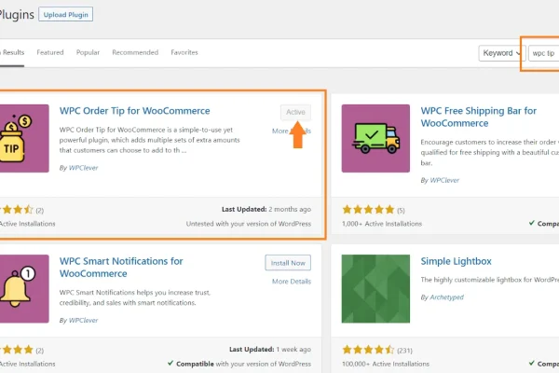Click the 'Last Updated: 1 week ago' text

point(270,349)
